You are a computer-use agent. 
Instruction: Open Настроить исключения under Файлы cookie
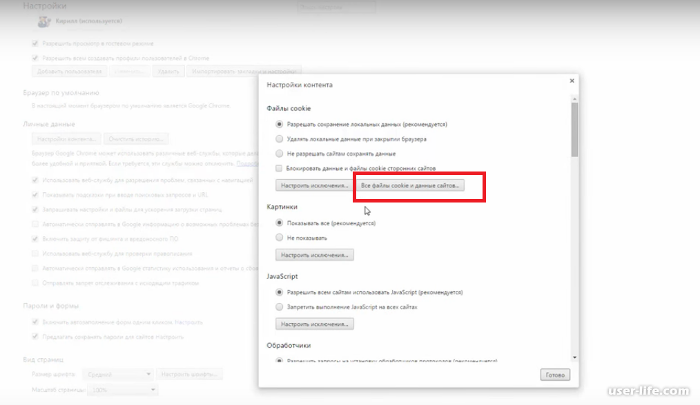coord(314,185)
